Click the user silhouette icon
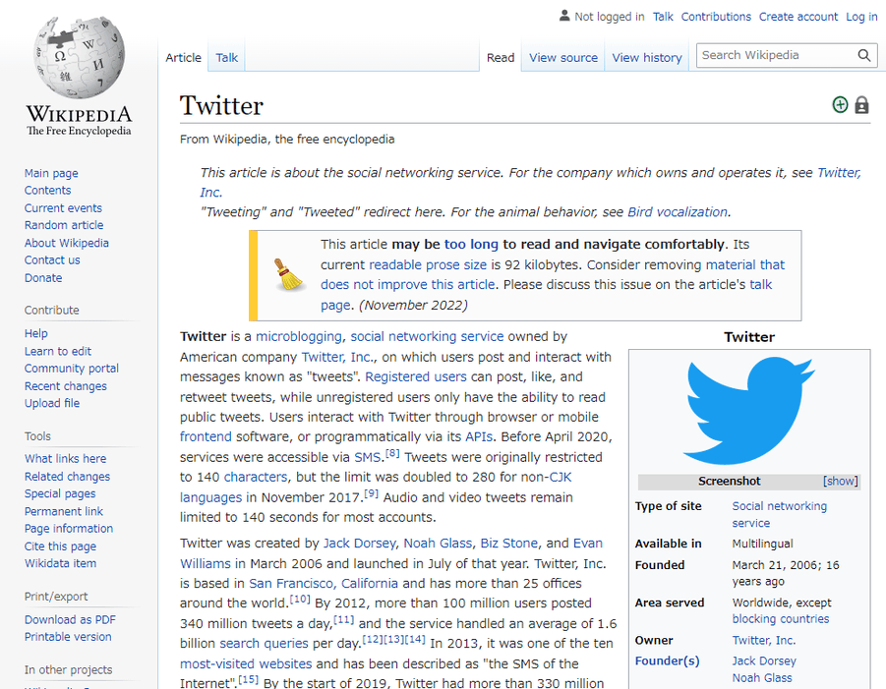This screenshot has height=689, width=886. click(564, 16)
